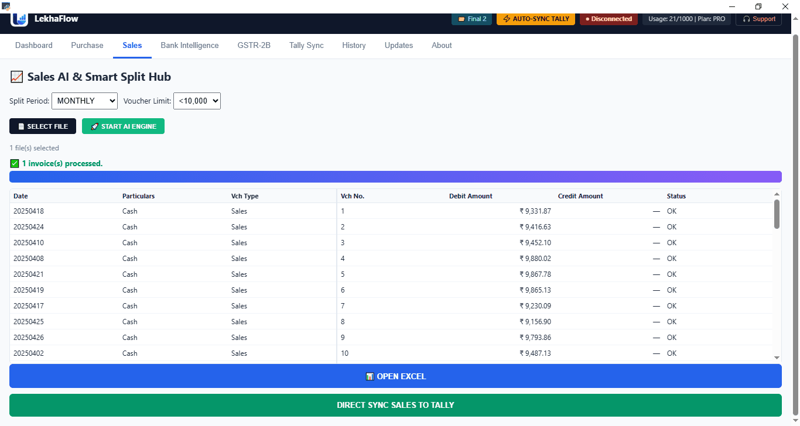Click the progress bar
The image size is (800, 426).
(395, 177)
